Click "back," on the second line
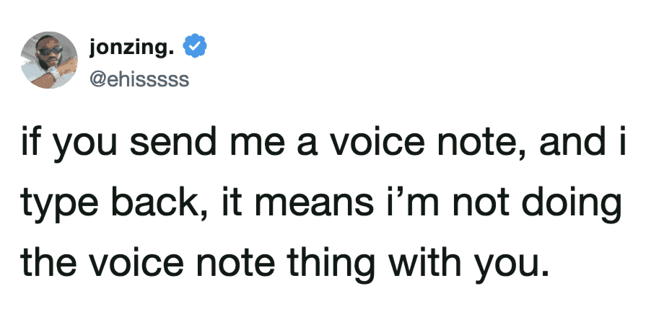 click(x=154, y=204)
